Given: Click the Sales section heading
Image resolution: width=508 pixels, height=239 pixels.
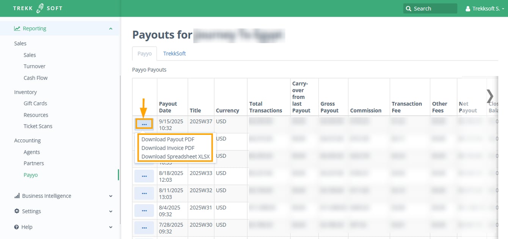Looking at the screenshot, I should pyautogui.click(x=20, y=44).
